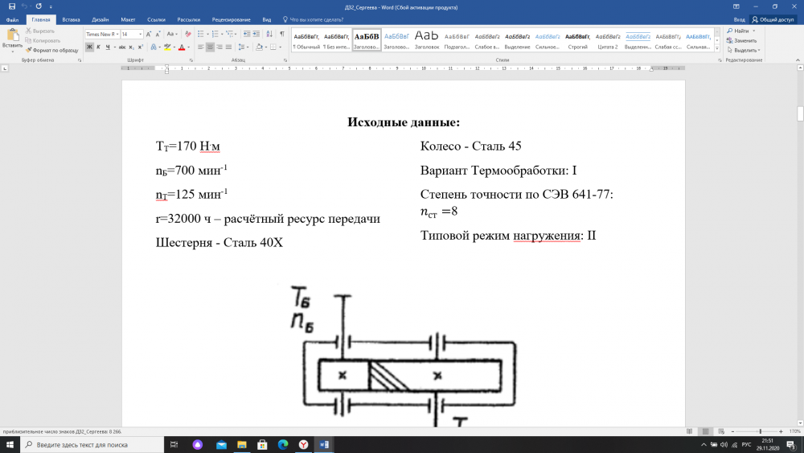The image size is (804, 453).
Task: Click the Save icon in the quick access toolbar
Action: (x=12, y=6)
